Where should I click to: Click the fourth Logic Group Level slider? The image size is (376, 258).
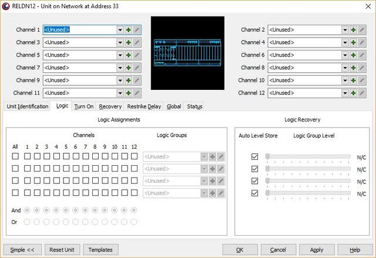(x=308, y=193)
